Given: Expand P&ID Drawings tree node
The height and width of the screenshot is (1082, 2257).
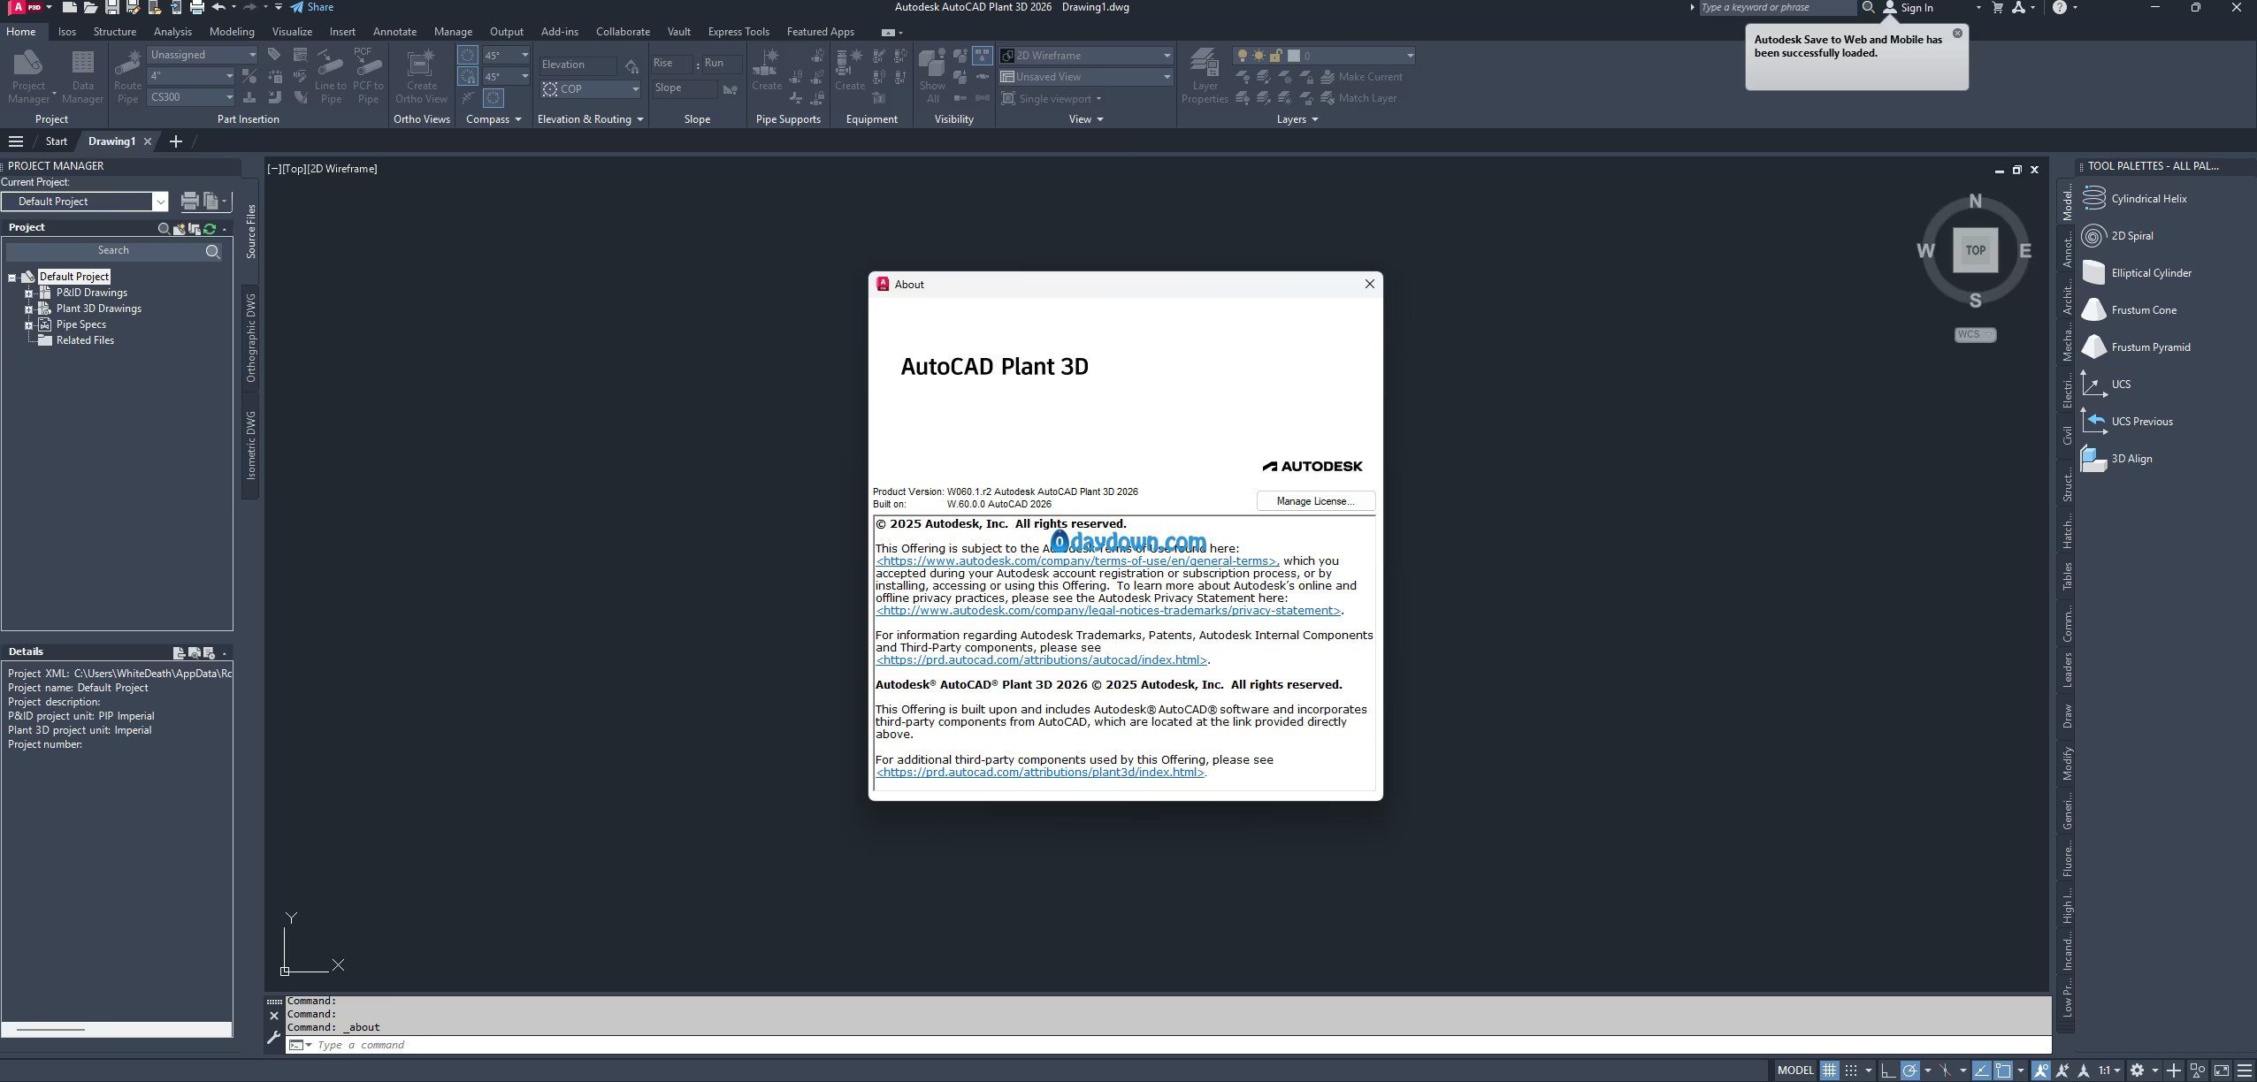Looking at the screenshot, I should pos(28,293).
